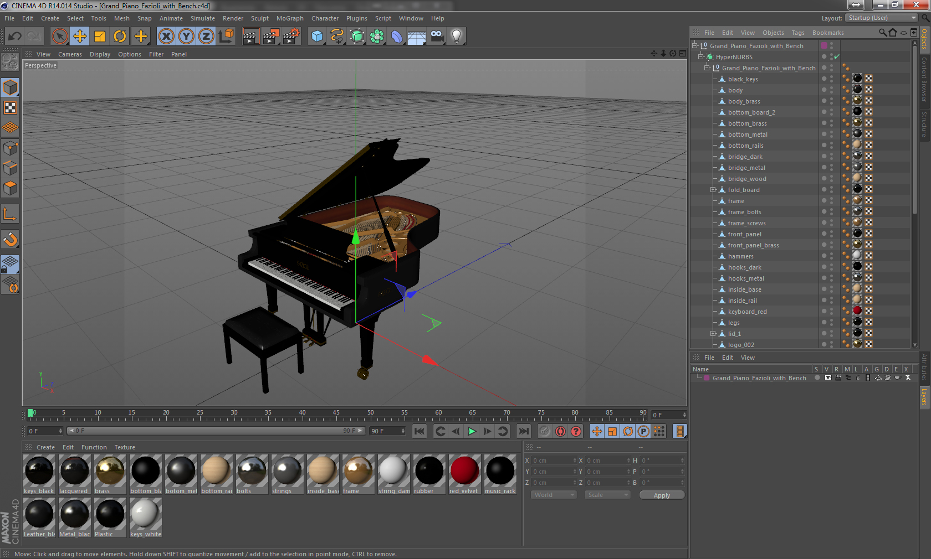
Task: Open the viewport Cameras menu
Action: pyautogui.click(x=70, y=54)
